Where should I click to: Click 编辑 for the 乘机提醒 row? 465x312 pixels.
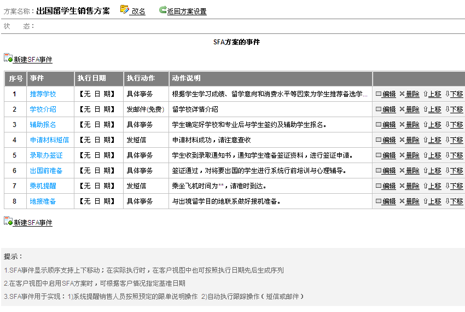click(x=389, y=186)
